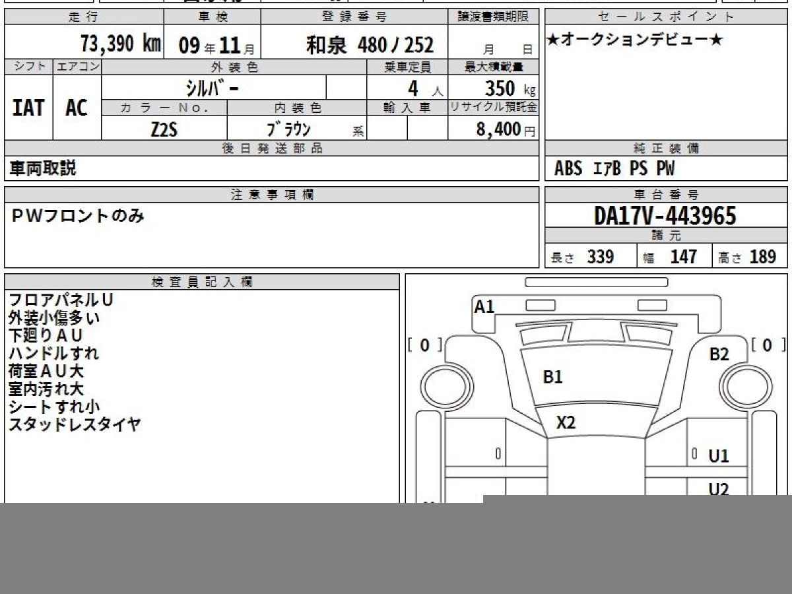
Task: Select the X2 marker on the windshield
Action: 566,422
